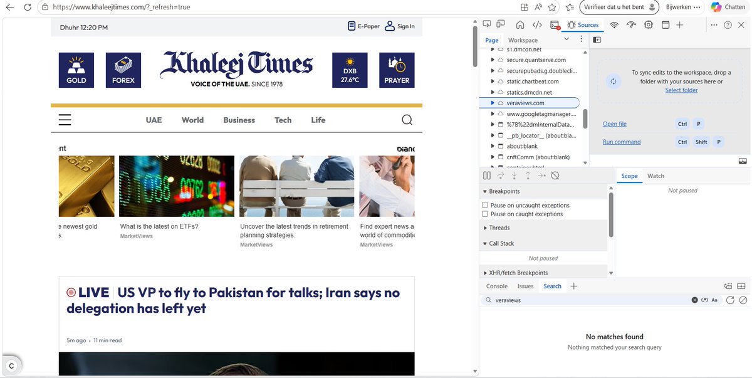Open the Application panel icon

coord(666,25)
